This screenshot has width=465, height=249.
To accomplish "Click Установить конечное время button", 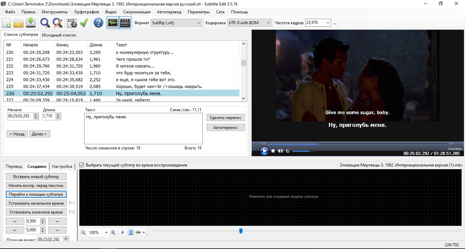I will (36, 212).
